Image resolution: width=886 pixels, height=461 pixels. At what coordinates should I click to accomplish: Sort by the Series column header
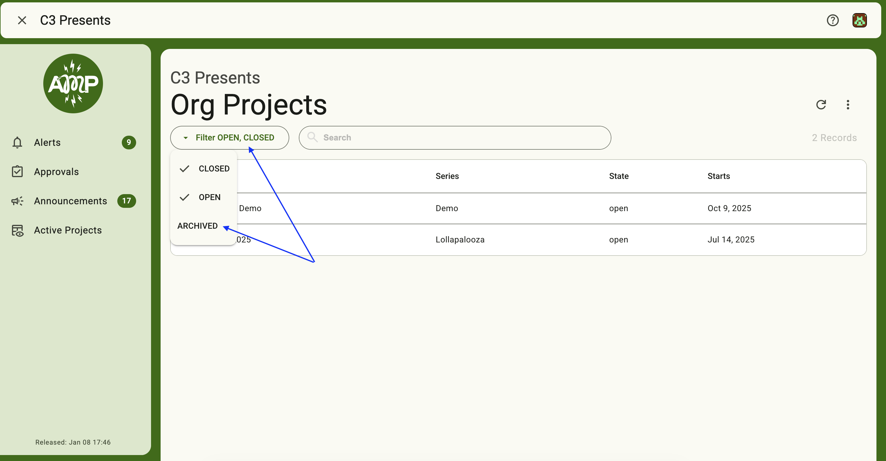447,176
